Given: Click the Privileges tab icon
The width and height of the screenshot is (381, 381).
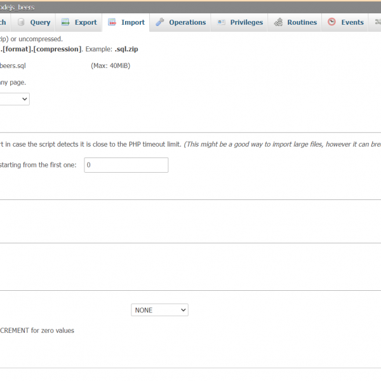Looking at the screenshot, I should 221,22.
